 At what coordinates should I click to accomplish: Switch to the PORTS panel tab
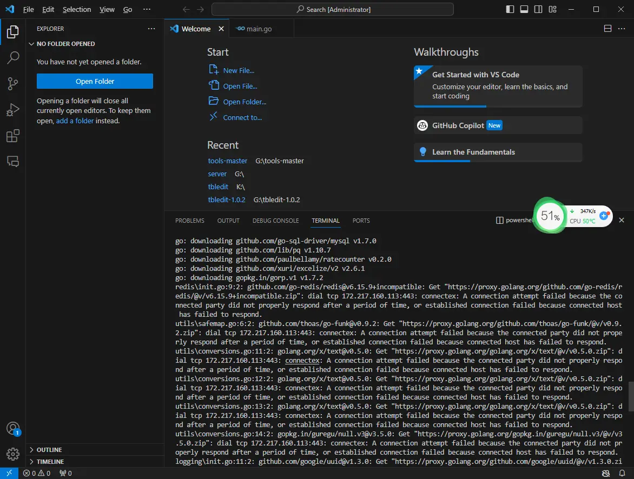click(361, 220)
